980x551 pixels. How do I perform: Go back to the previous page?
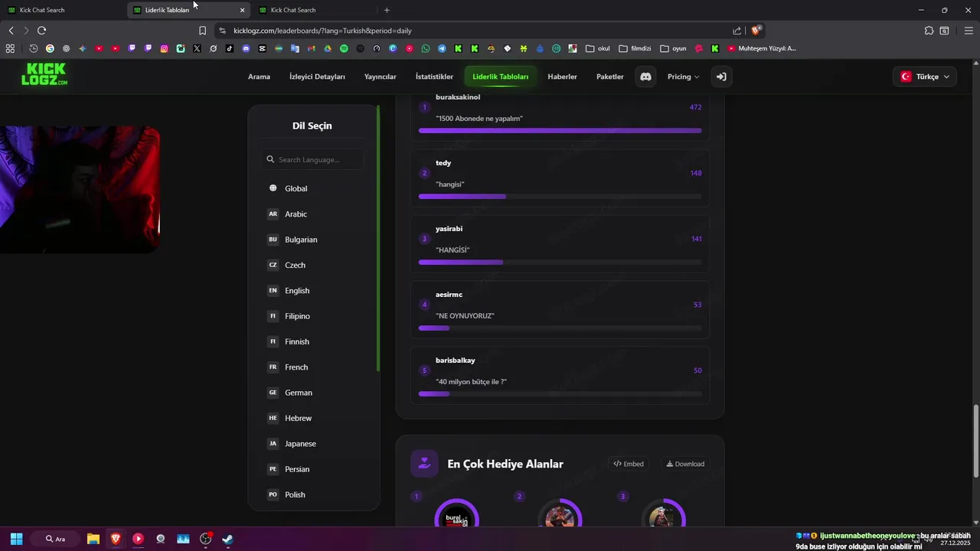coord(11,31)
